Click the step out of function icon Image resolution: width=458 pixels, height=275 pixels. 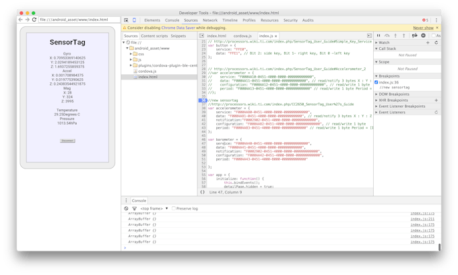click(403, 35)
